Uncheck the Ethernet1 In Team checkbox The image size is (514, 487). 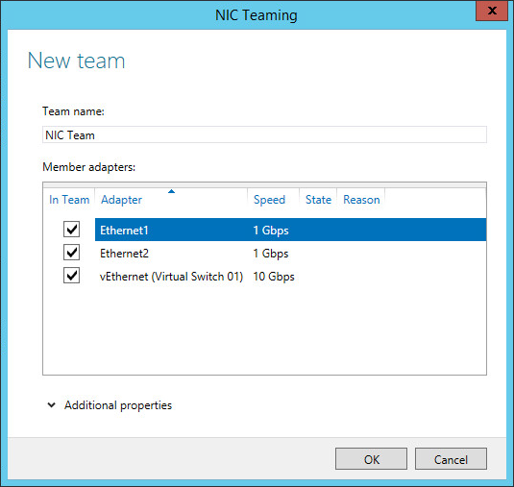[x=71, y=229]
